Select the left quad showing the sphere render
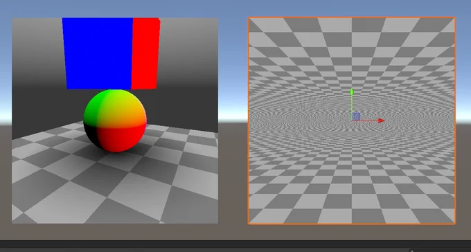This screenshot has width=471, height=252. tap(115, 120)
